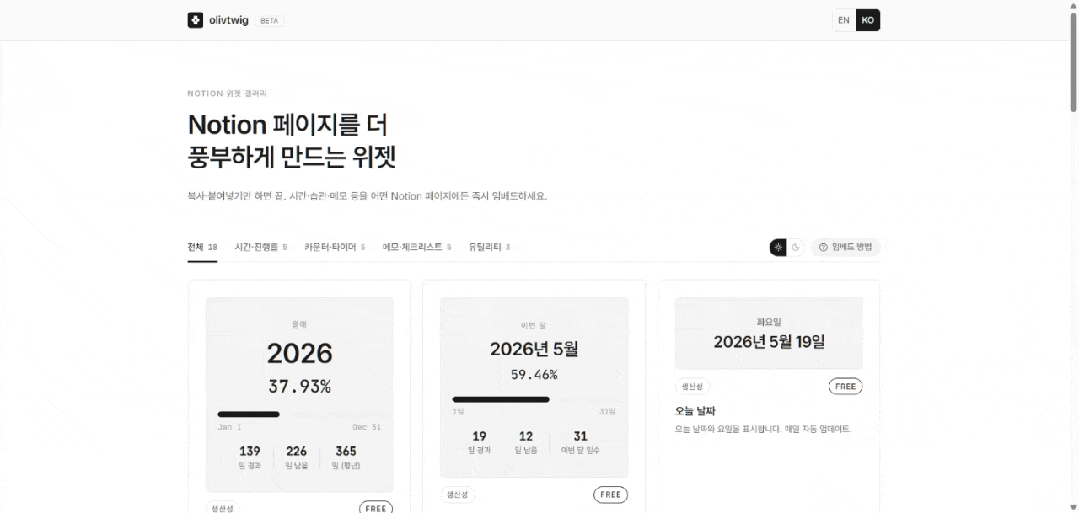The width and height of the screenshot is (1079, 513).
Task: Click the 2026년 5월 19일 date text
Action: pyautogui.click(x=769, y=342)
